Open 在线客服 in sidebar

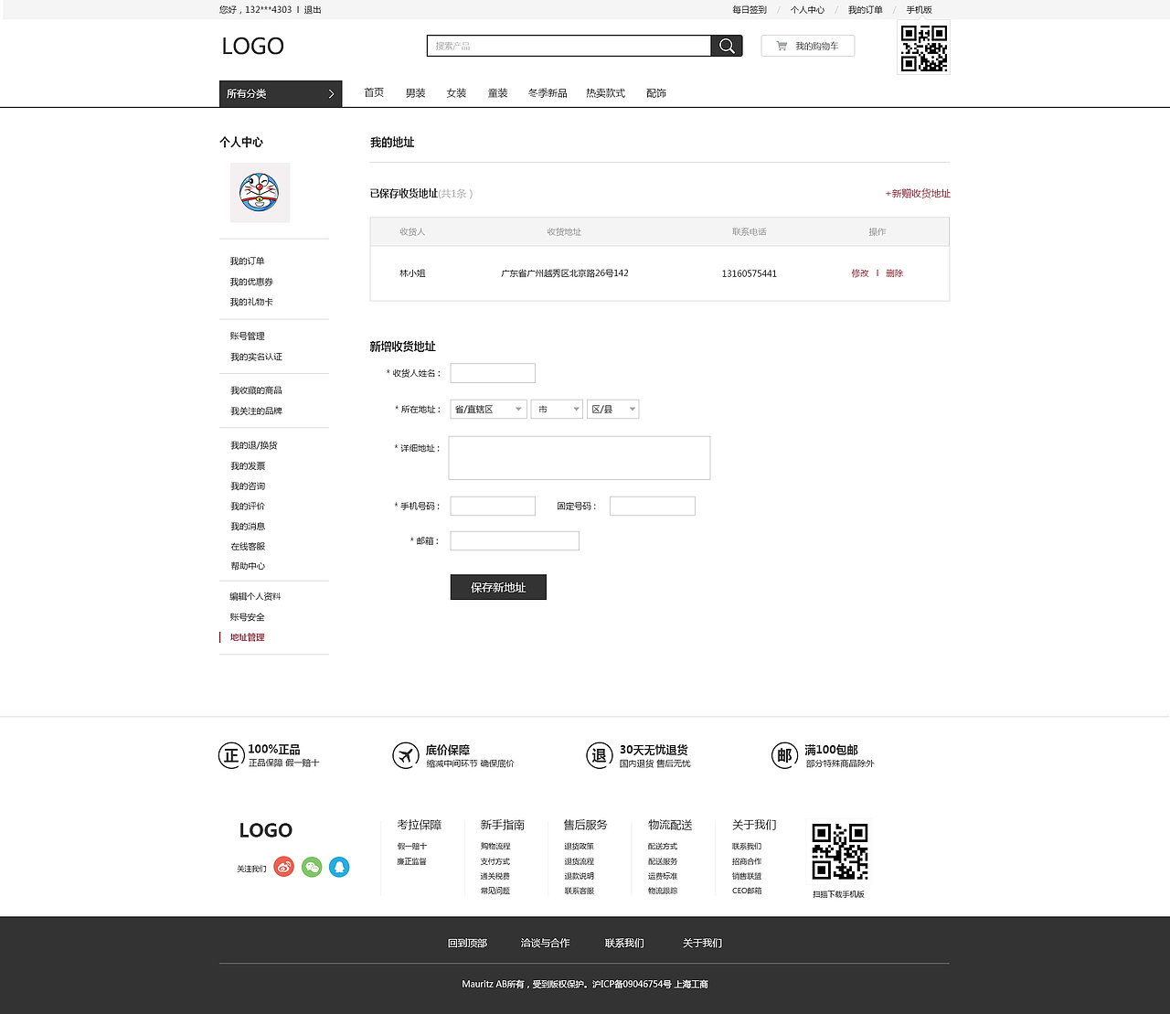(x=248, y=547)
